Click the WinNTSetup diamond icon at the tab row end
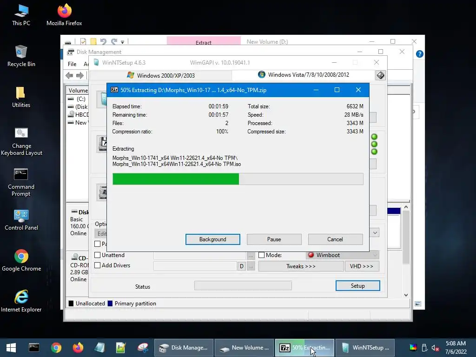The height and width of the screenshot is (357, 476). [x=380, y=75]
